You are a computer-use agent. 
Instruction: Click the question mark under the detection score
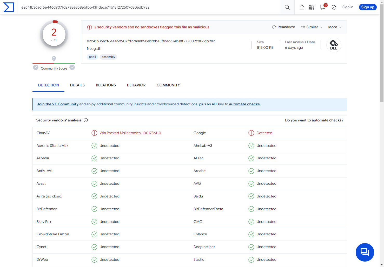54,59
